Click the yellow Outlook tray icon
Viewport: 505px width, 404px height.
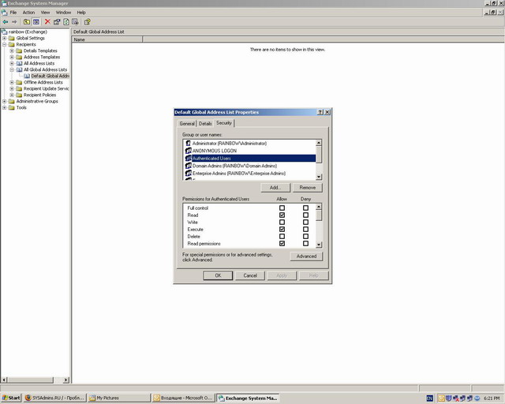click(x=441, y=398)
